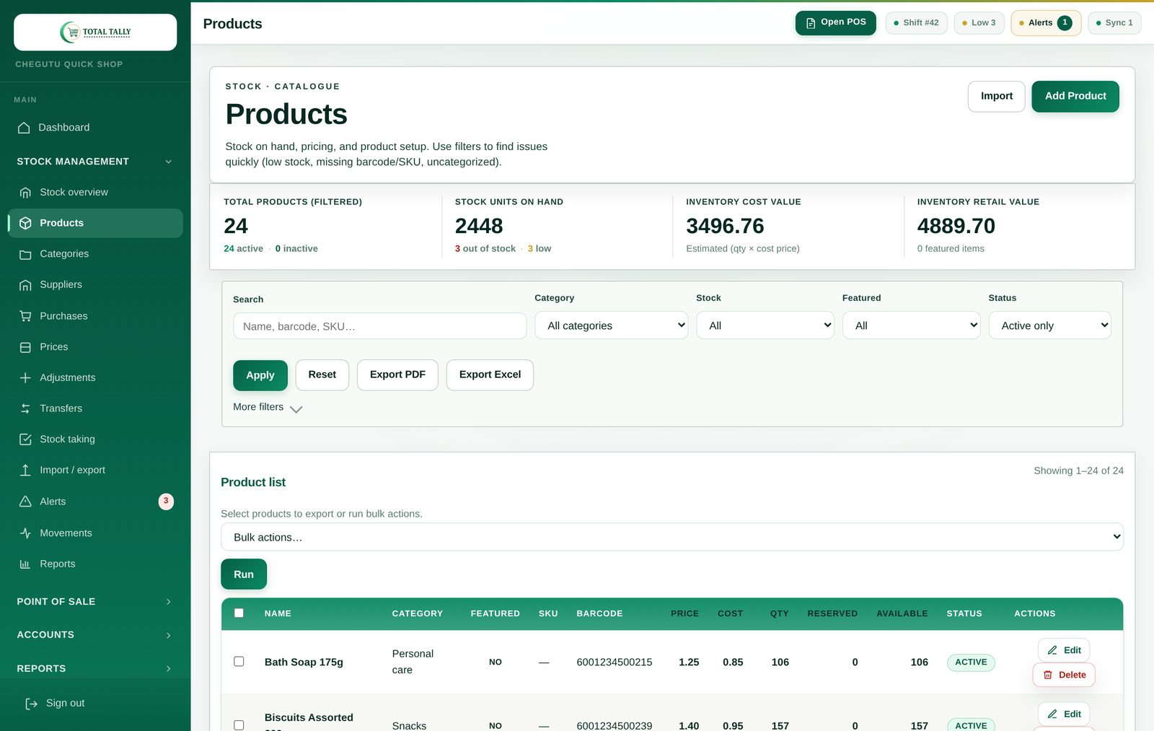Image resolution: width=1154 pixels, height=731 pixels.
Task: Open the Status 'Active only' dropdown
Action: 1049,325
